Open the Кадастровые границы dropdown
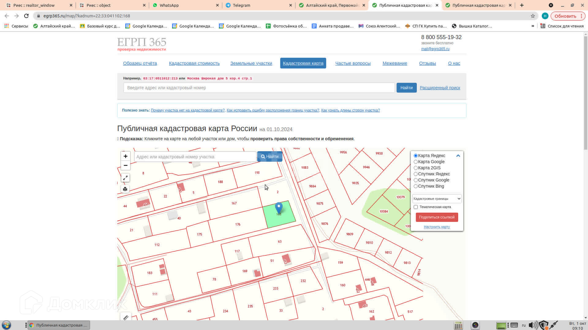 [437, 199]
